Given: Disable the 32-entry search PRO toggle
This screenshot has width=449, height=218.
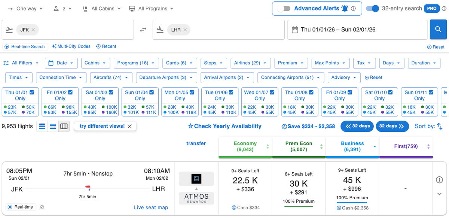Looking at the screenshot, I should (373, 8).
